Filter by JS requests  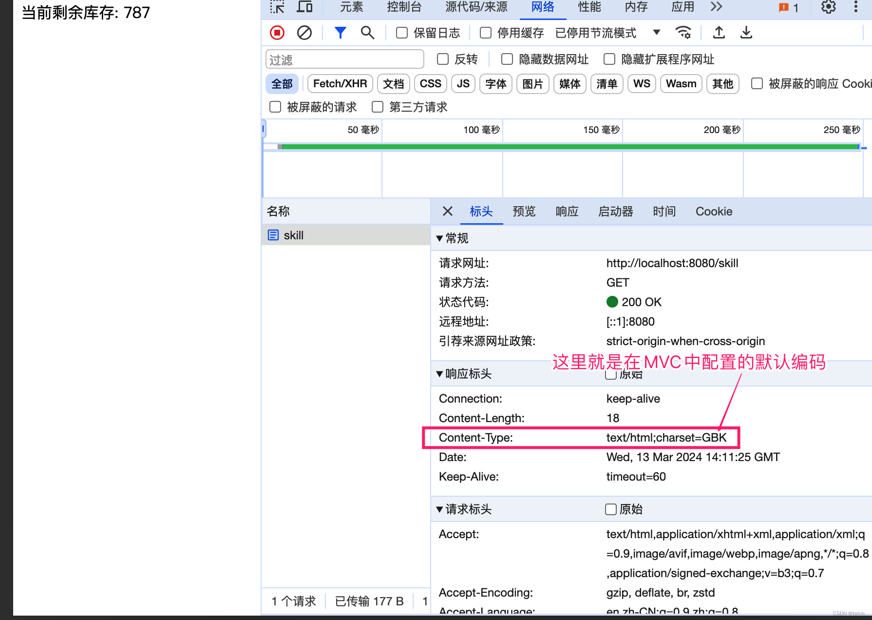coord(463,84)
